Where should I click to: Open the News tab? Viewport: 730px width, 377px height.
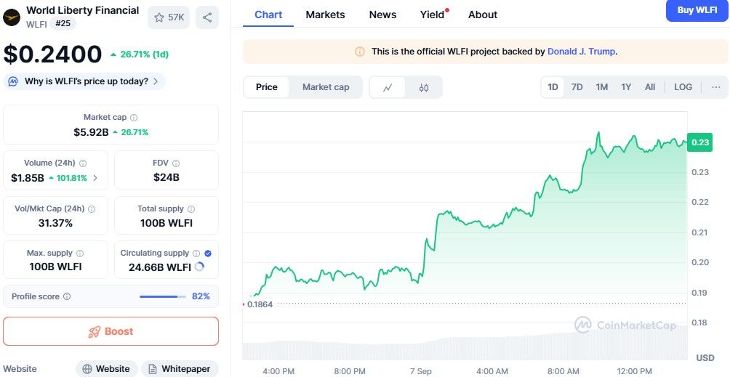[x=382, y=15]
